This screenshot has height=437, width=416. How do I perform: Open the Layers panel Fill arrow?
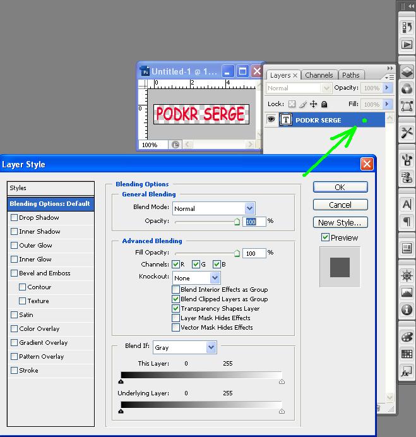pos(387,104)
